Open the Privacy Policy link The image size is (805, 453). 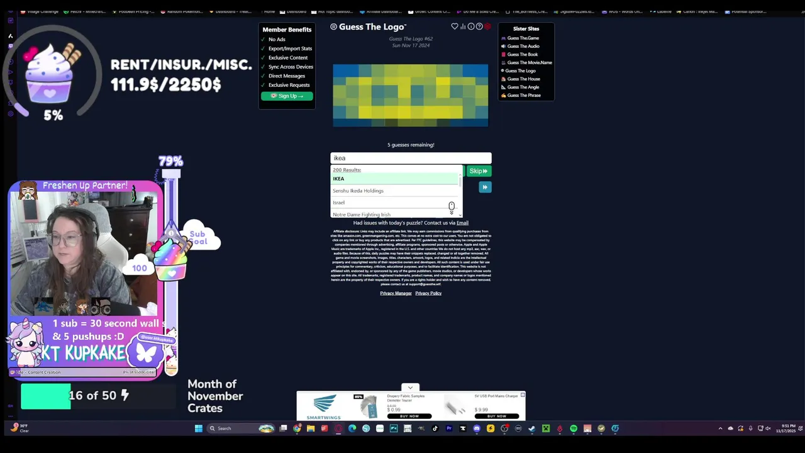click(x=428, y=293)
